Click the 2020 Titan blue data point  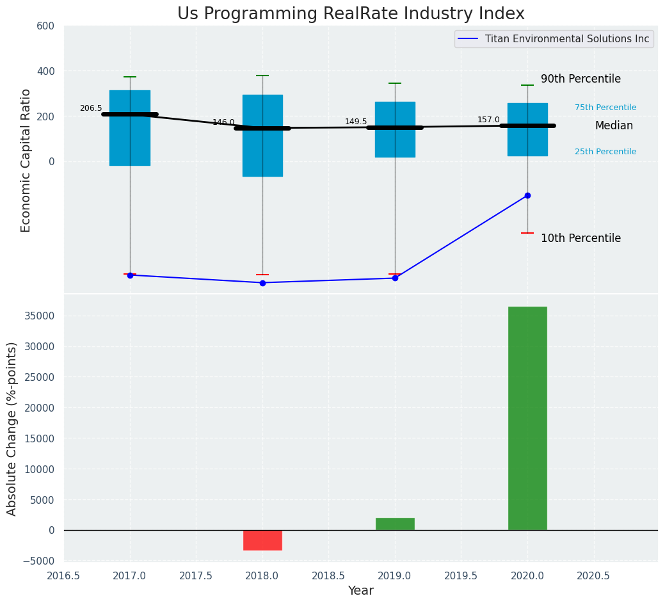pos(527,195)
